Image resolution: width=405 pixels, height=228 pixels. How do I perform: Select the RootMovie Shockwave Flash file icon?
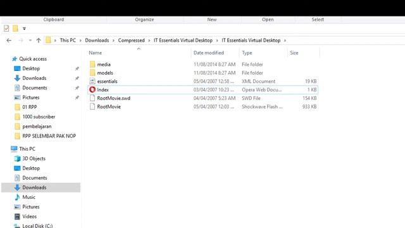point(92,106)
